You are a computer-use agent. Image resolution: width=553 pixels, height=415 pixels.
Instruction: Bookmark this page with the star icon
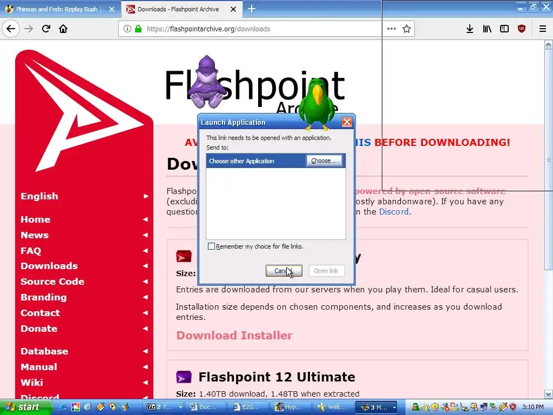407,29
